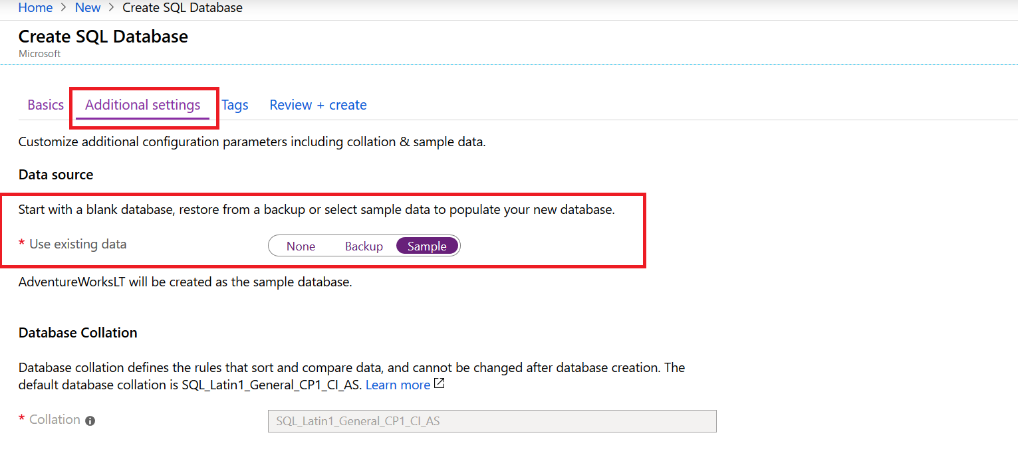This screenshot has width=1018, height=475.
Task: Open the Learn more collation link
Action: (x=398, y=385)
